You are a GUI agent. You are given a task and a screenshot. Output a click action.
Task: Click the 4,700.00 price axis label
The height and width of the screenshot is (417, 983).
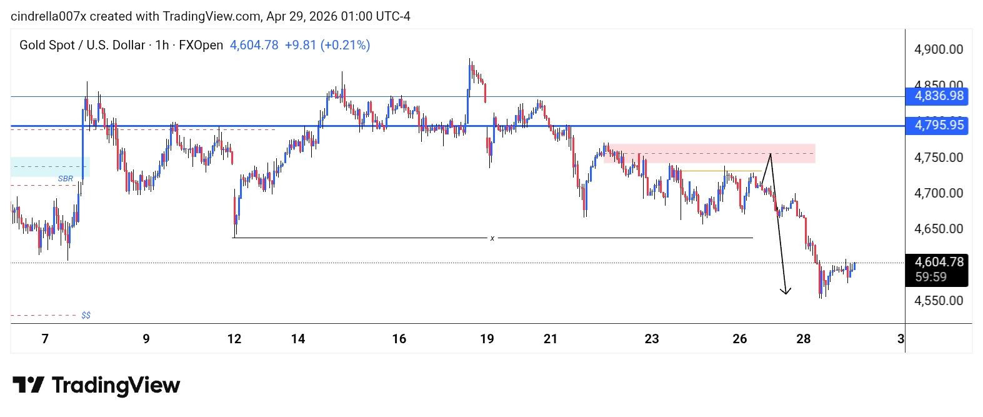(x=938, y=193)
